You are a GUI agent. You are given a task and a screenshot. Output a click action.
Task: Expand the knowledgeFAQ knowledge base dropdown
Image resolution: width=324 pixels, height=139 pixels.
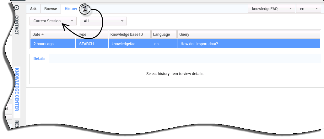click(x=272, y=9)
